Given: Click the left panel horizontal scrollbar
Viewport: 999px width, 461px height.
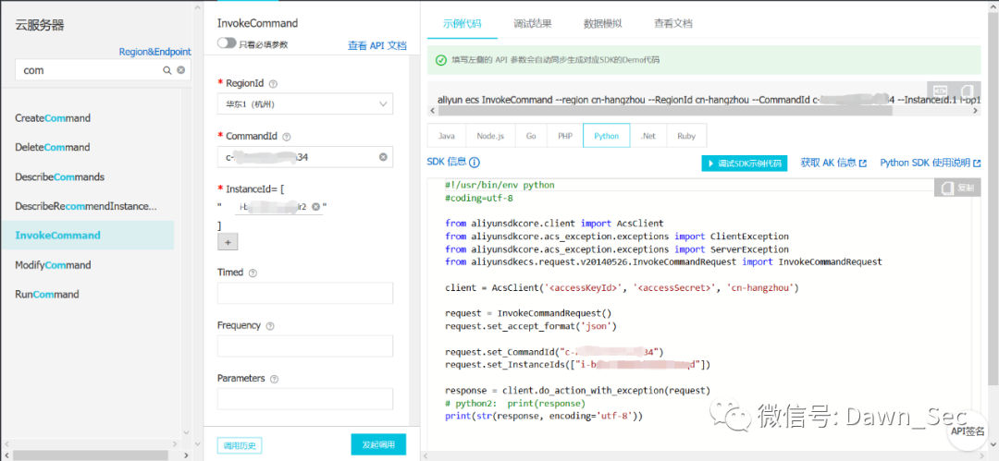Looking at the screenshot, I should (91, 455).
